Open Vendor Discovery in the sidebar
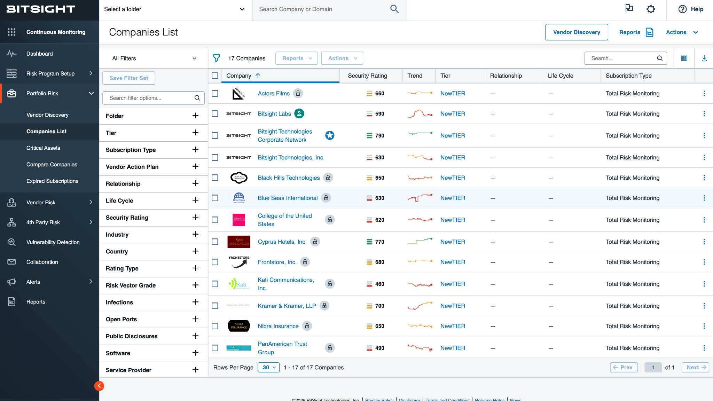713x401 pixels. 47,115
